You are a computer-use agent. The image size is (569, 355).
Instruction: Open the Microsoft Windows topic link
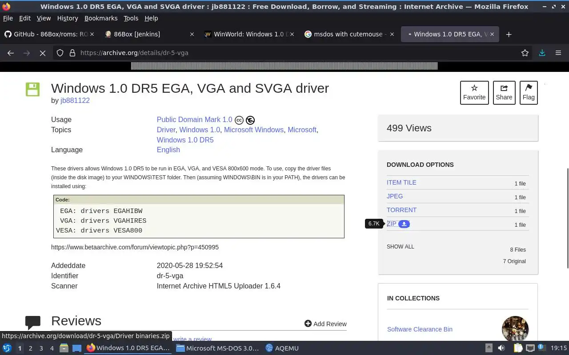click(253, 130)
